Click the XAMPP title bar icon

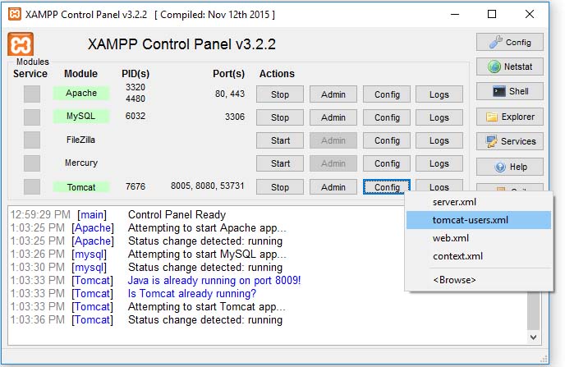(15, 14)
